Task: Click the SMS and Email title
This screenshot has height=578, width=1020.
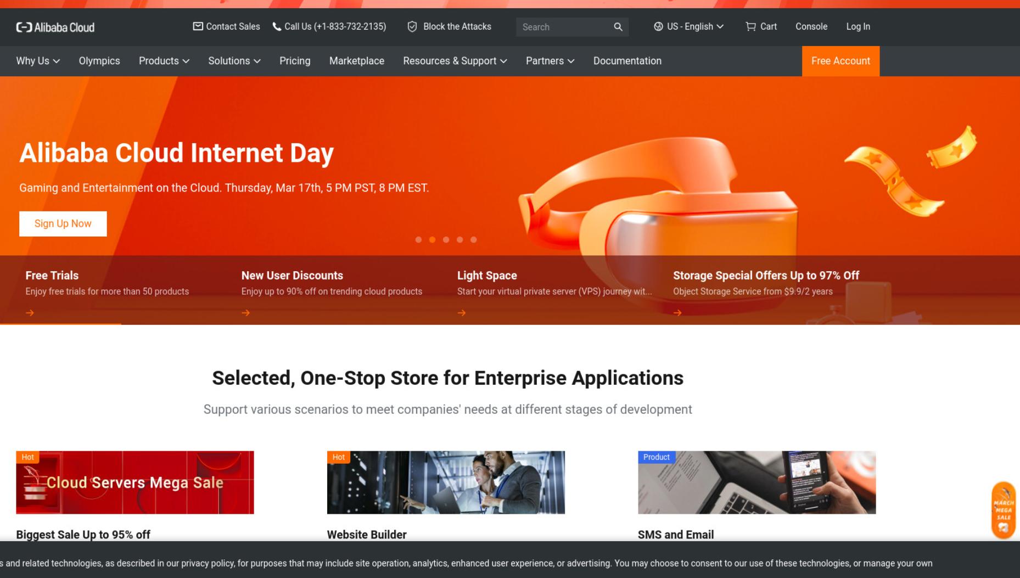Action: click(x=676, y=535)
